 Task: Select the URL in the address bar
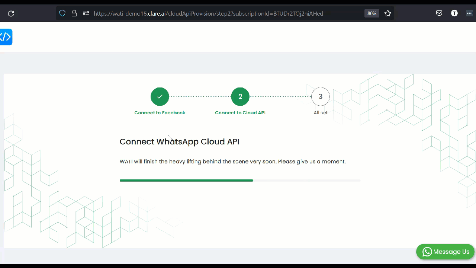[208, 13]
